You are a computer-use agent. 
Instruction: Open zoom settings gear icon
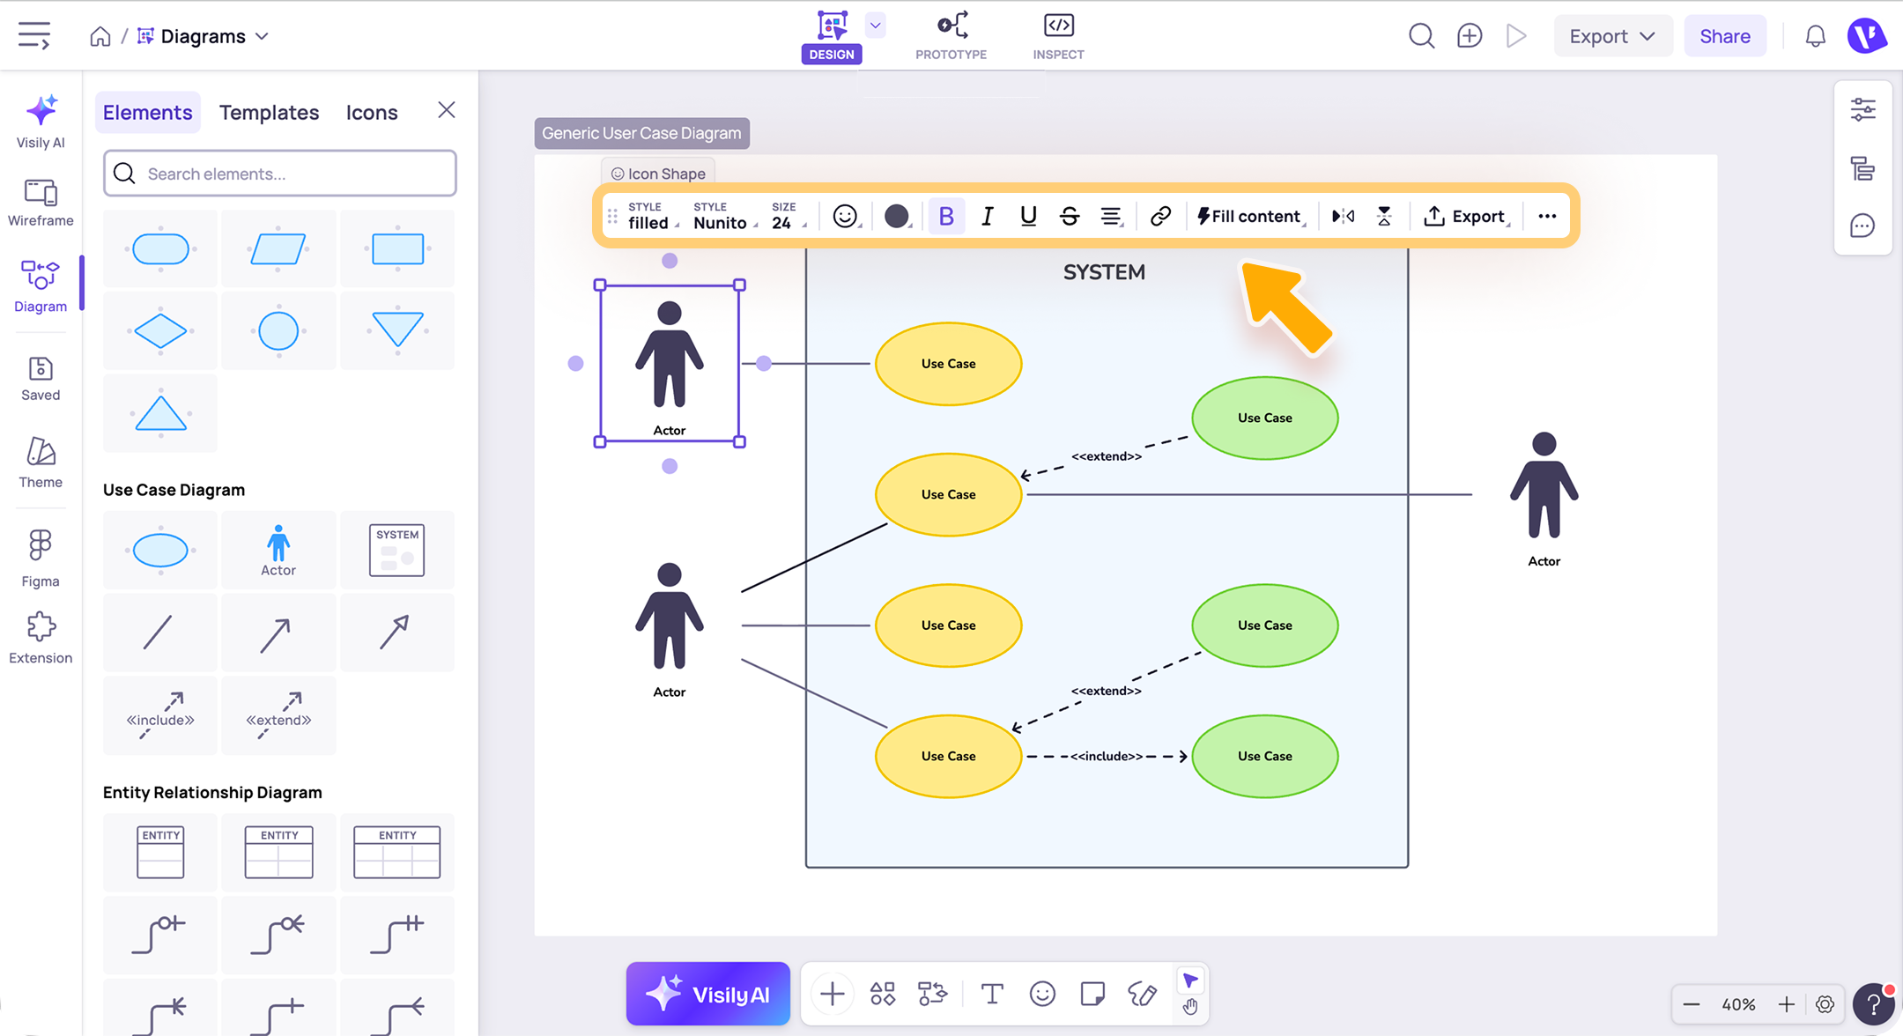1825,1004
